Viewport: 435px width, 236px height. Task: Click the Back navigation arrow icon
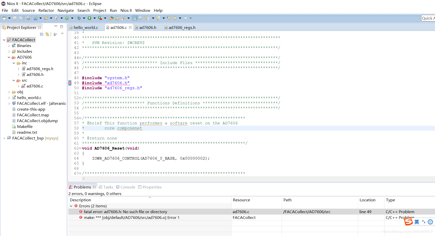click(175, 18)
